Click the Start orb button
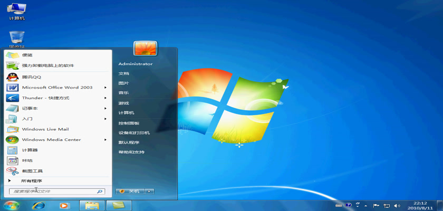443x211 pixels. (x=11, y=205)
